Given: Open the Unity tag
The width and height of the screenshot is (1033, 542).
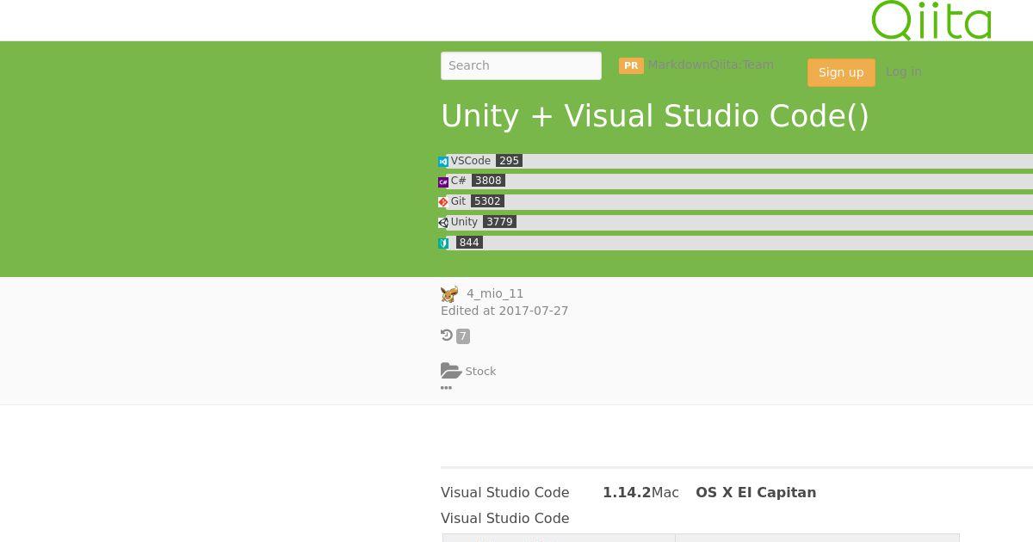Looking at the screenshot, I should pyautogui.click(x=464, y=222).
